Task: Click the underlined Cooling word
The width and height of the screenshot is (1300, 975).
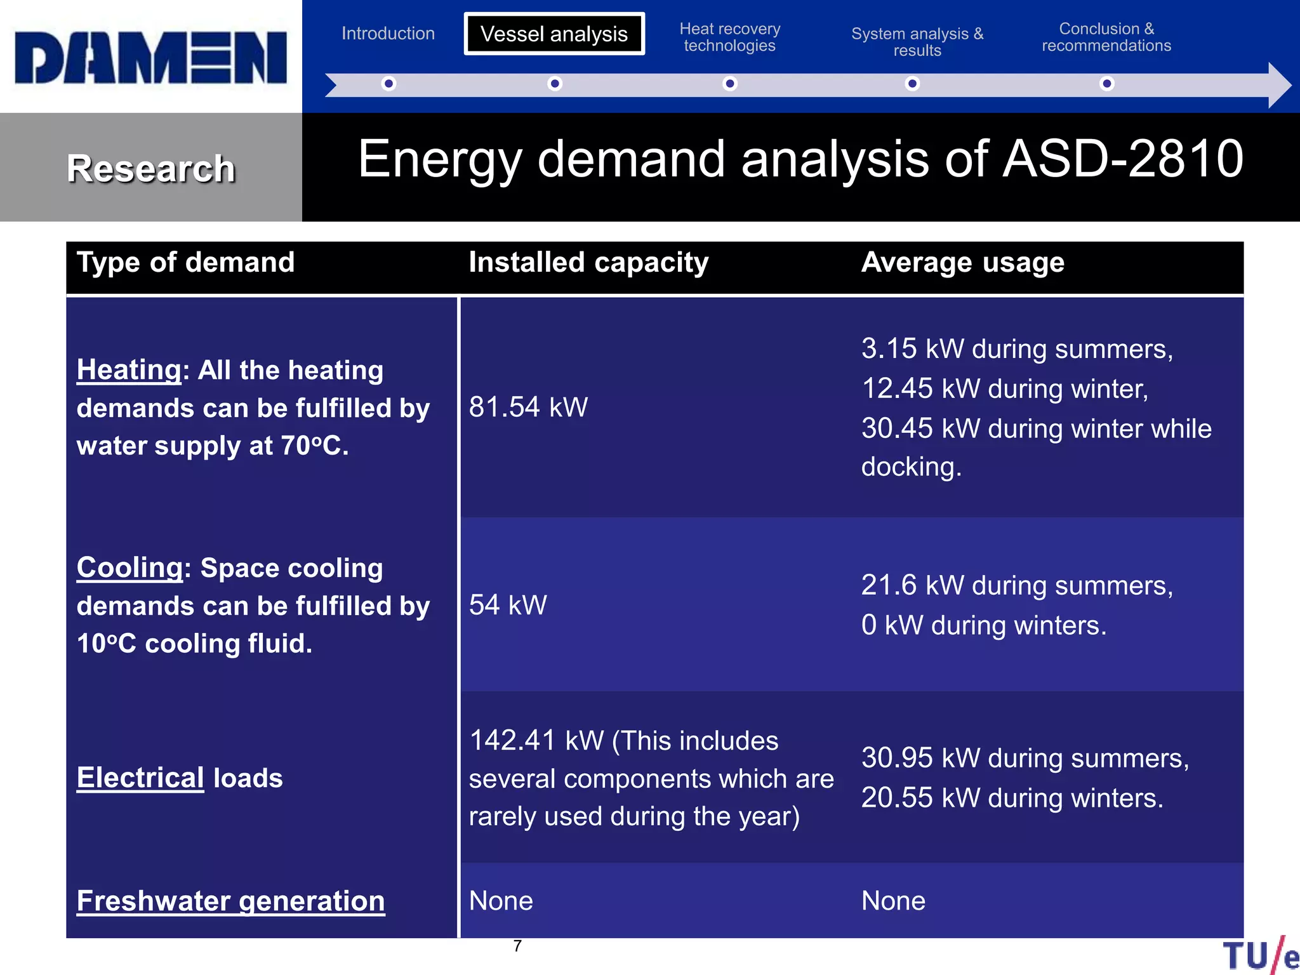Action: click(x=130, y=567)
